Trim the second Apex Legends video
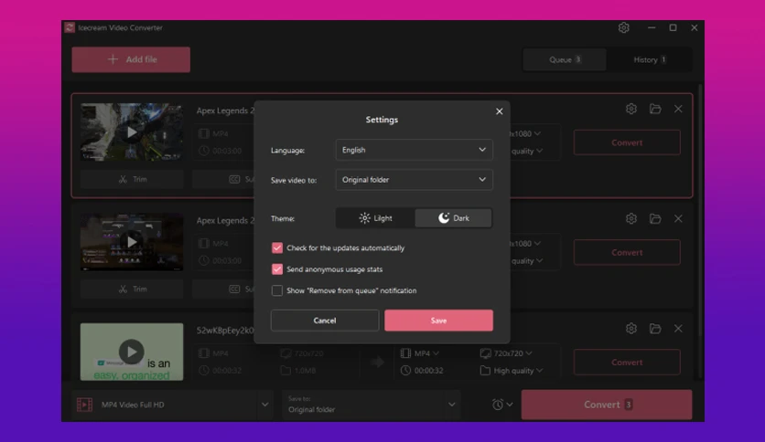The image size is (765, 442). point(132,289)
